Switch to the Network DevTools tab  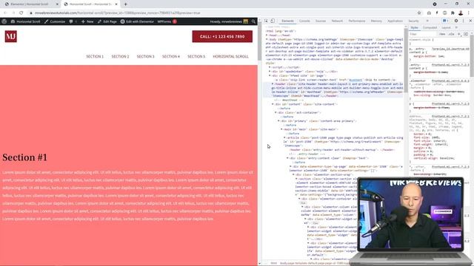(337, 21)
